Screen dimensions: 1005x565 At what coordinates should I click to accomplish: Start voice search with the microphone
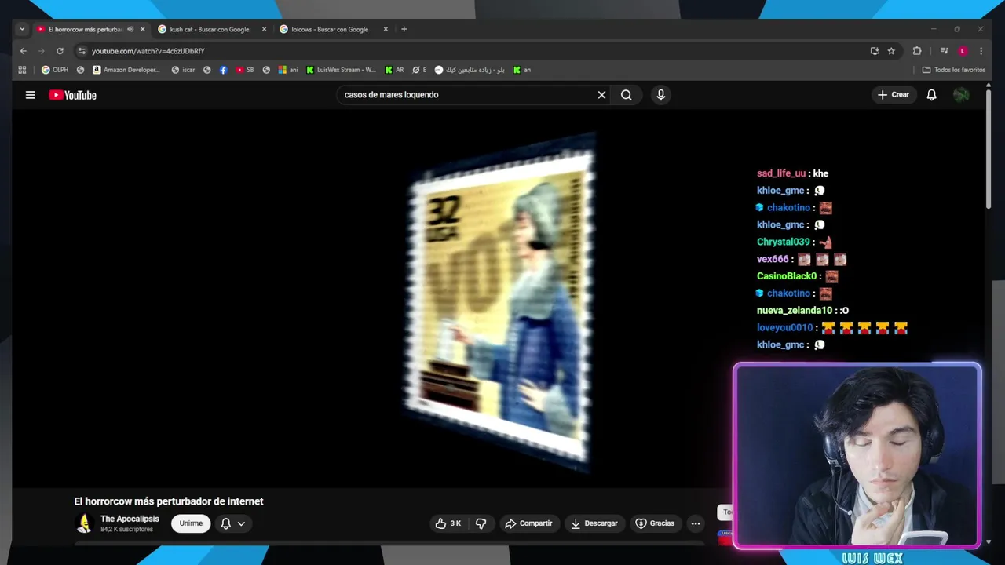tap(660, 95)
